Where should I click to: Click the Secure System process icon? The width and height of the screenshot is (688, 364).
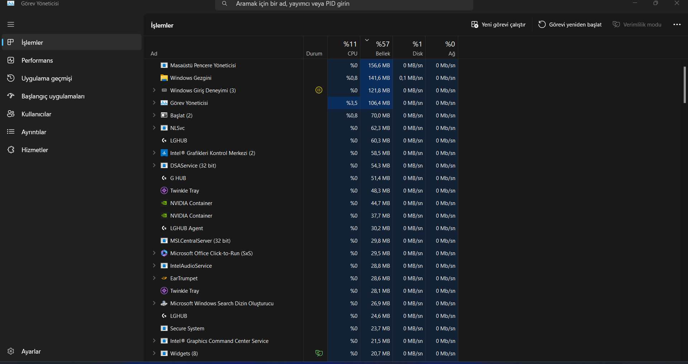pos(164,328)
